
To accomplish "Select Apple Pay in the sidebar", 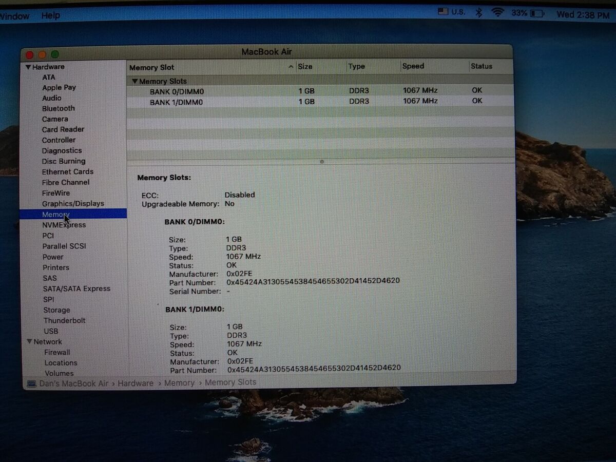I will 59,87.
